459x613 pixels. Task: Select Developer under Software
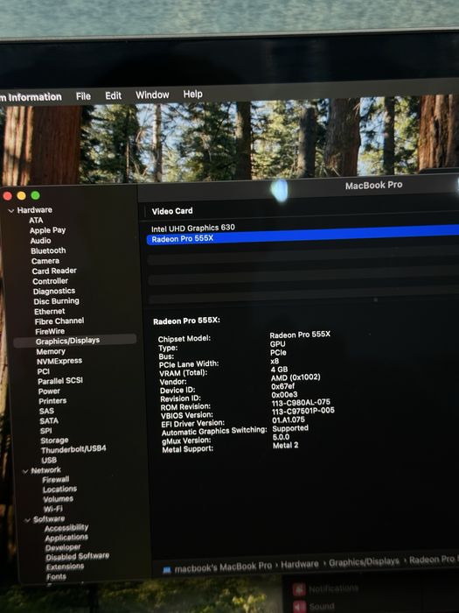point(63,548)
